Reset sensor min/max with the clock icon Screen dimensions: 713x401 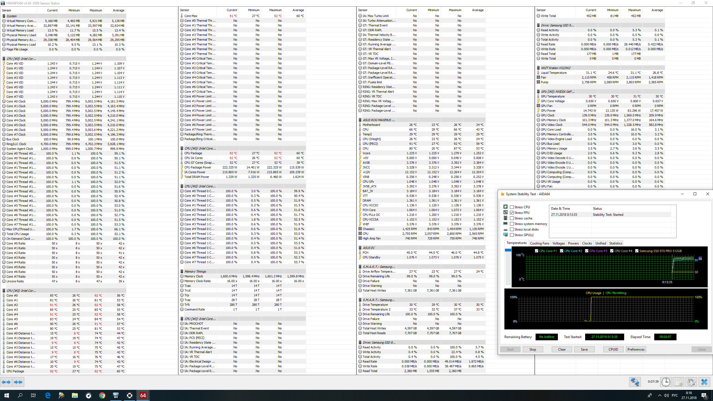(x=666, y=382)
